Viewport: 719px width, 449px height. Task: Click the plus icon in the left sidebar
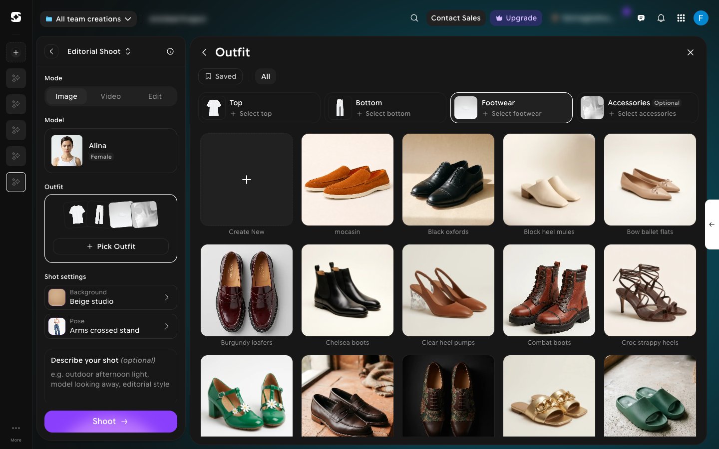coord(16,52)
